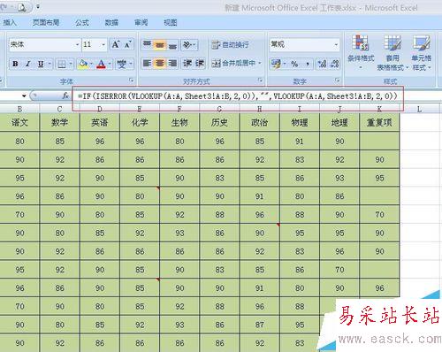Click the increase indent icon

(x=200, y=63)
